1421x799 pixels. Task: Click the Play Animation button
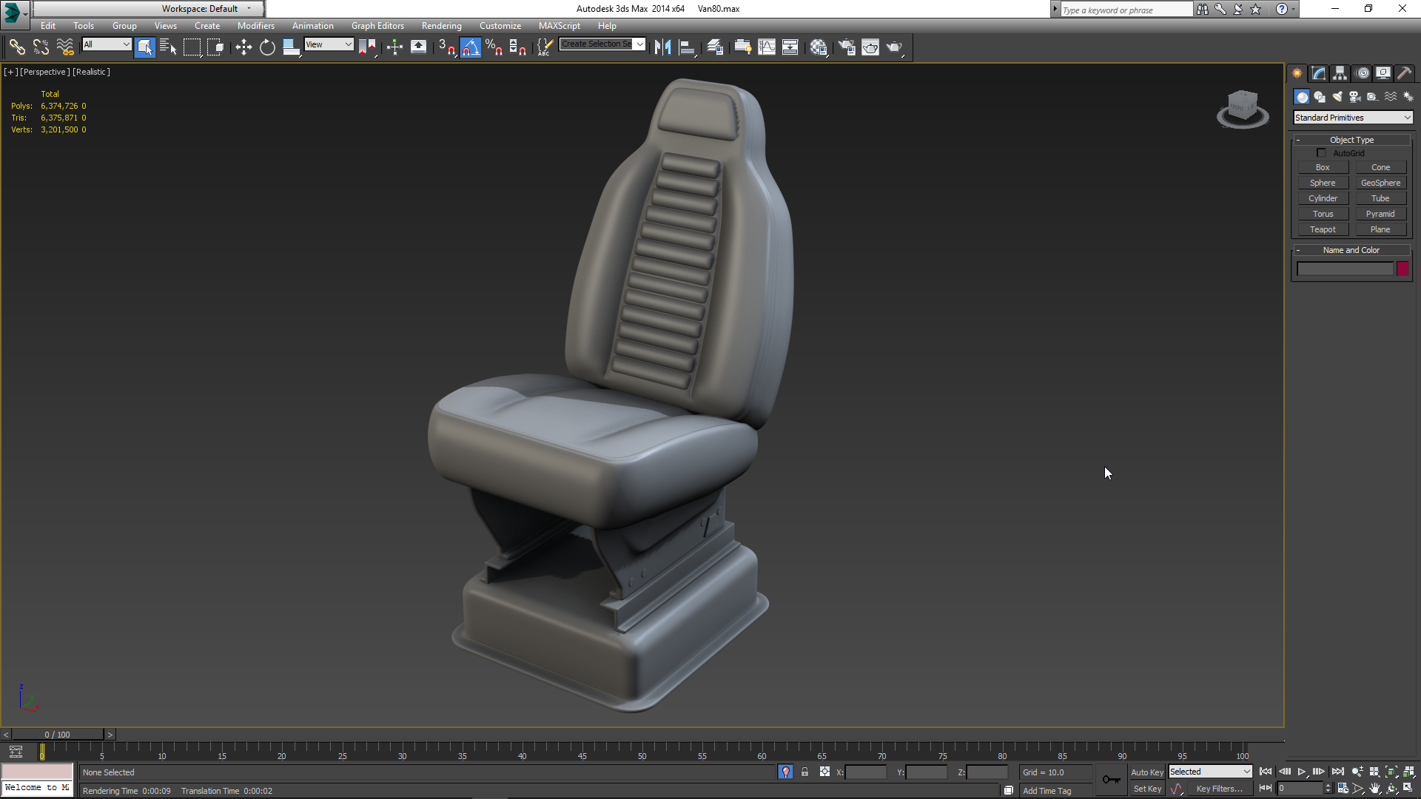[x=1302, y=772]
